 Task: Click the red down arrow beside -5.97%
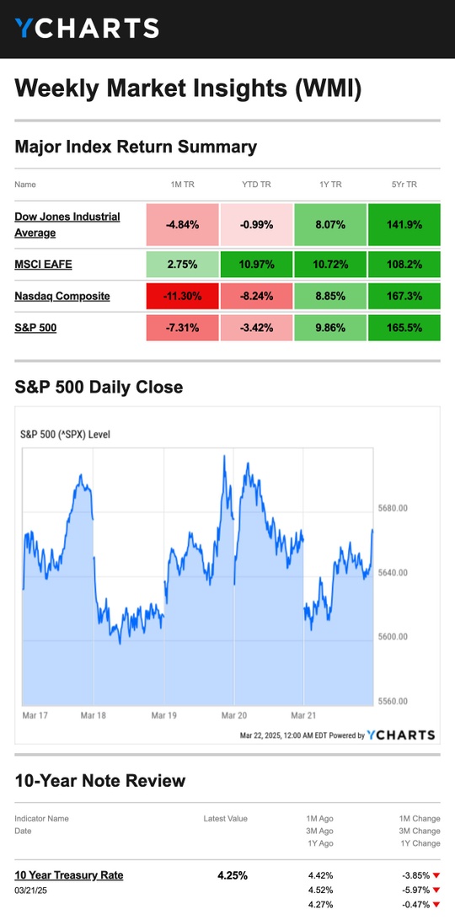(x=436, y=890)
